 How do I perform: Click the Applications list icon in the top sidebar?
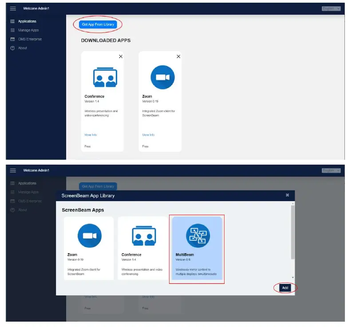click(12, 21)
